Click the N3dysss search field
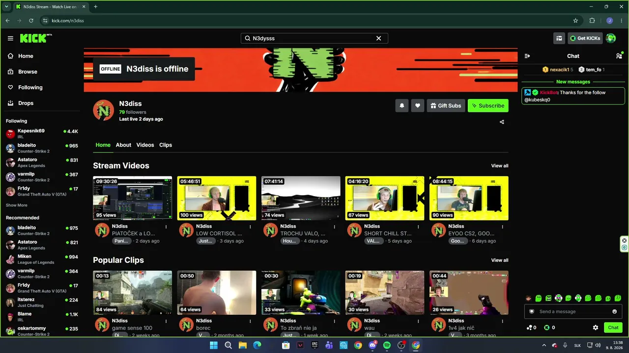629x353 pixels. point(314,38)
